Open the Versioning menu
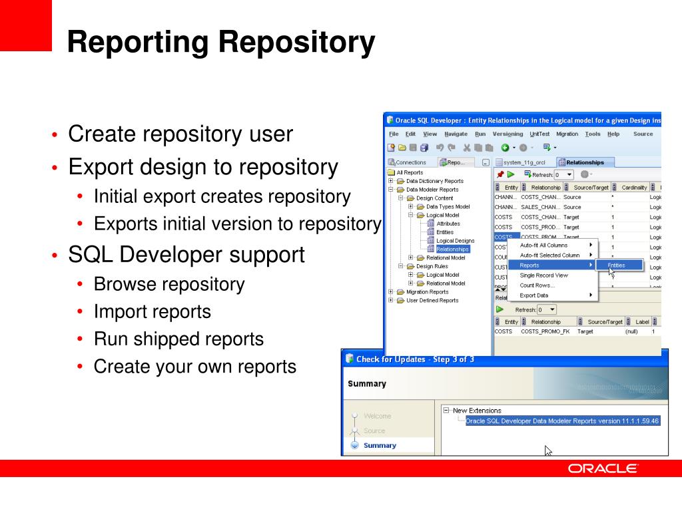This screenshot has width=682, height=511. point(508,134)
